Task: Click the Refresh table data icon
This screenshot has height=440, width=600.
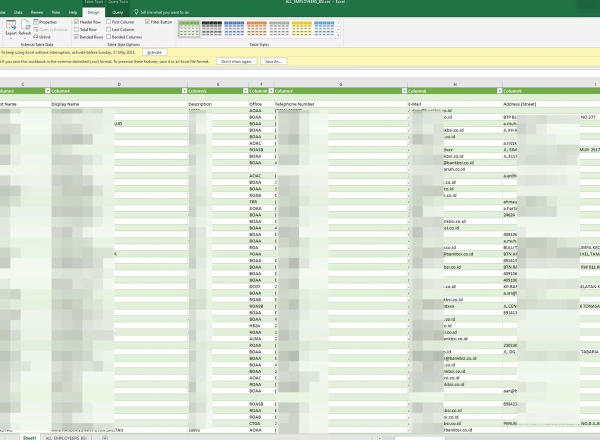Action: [25, 29]
